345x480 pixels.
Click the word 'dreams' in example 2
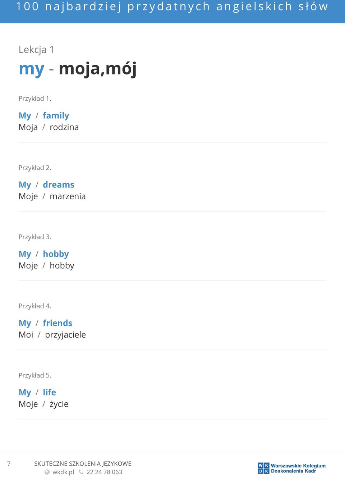coord(59,185)
